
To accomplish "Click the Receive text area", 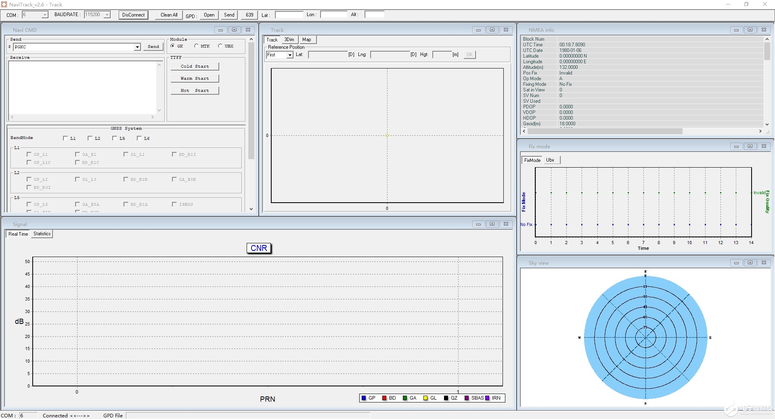I will tap(82, 87).
